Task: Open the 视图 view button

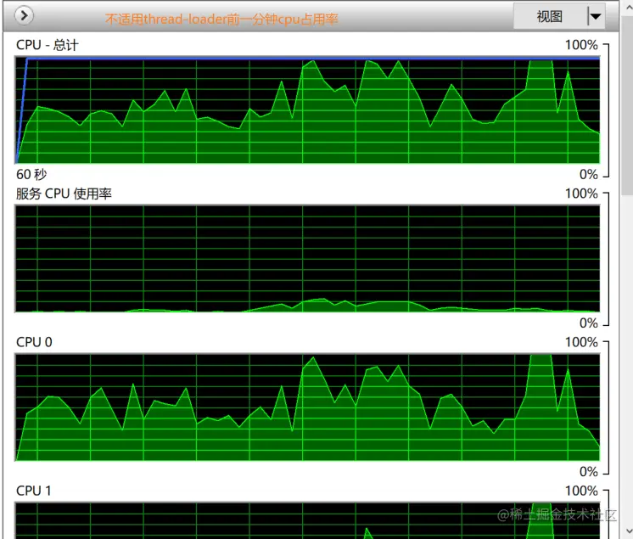Action: point(550,16)
